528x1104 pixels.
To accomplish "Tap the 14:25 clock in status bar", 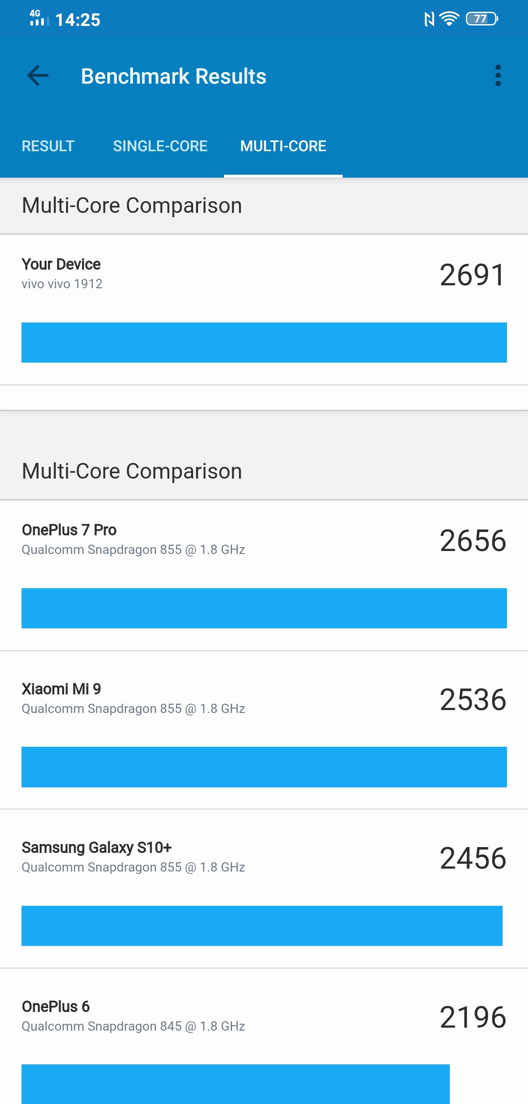I will click(x=78, y=20).
